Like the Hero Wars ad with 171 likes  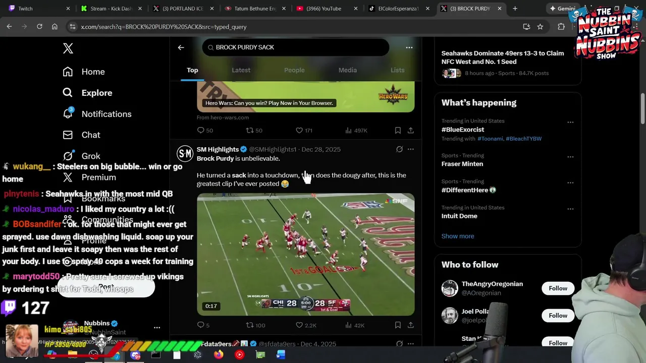[304, 130]
